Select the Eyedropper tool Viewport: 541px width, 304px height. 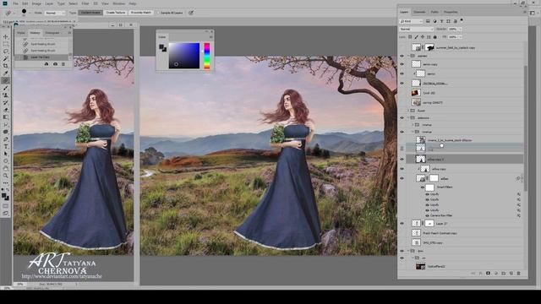pyautogui.click(x=6, y=73)
